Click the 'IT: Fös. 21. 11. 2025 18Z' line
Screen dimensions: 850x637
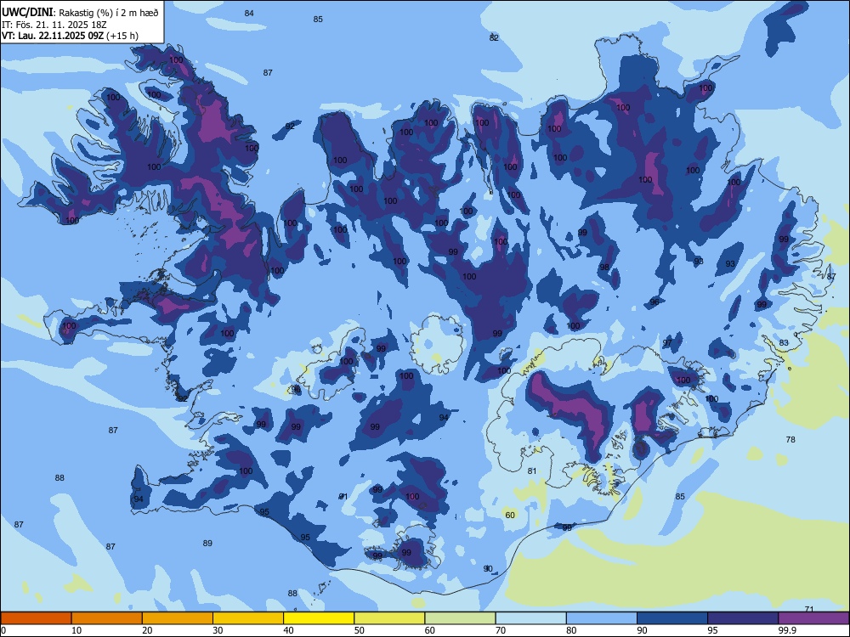[54, 25]
